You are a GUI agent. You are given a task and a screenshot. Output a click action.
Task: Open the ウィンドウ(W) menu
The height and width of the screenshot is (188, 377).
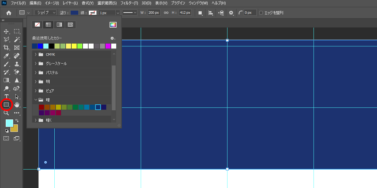pos(198,3)
